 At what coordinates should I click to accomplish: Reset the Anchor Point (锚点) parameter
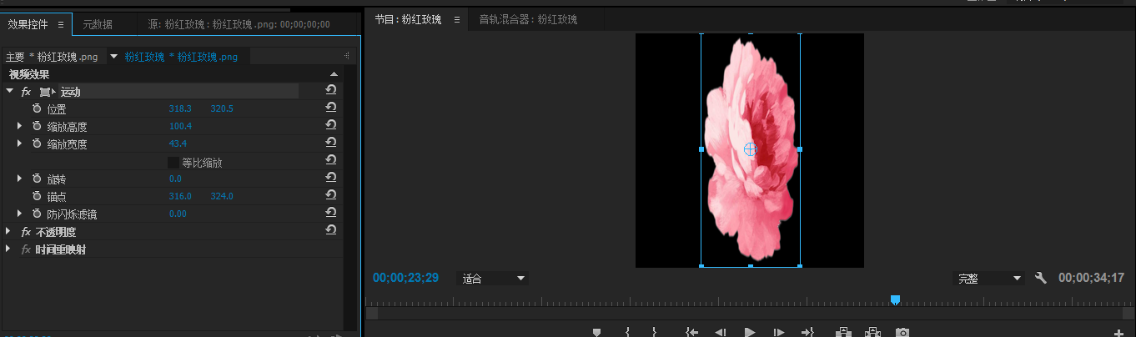pyautogui.click(x=331, y=195)
